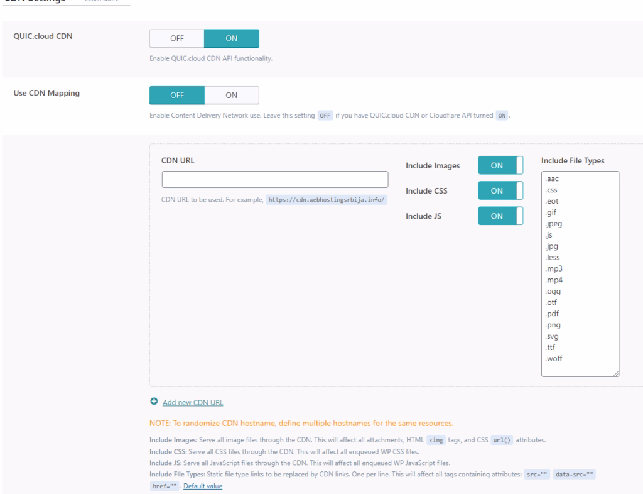The height and width of the screenshot is (494, 643).
Task: Click the <img code tag
Action: pyautogui.click(x=436, y=440)
